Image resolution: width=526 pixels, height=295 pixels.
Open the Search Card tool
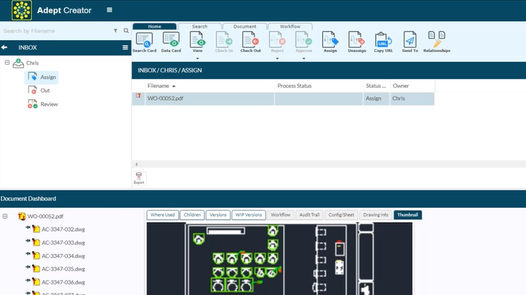[144, 42]
